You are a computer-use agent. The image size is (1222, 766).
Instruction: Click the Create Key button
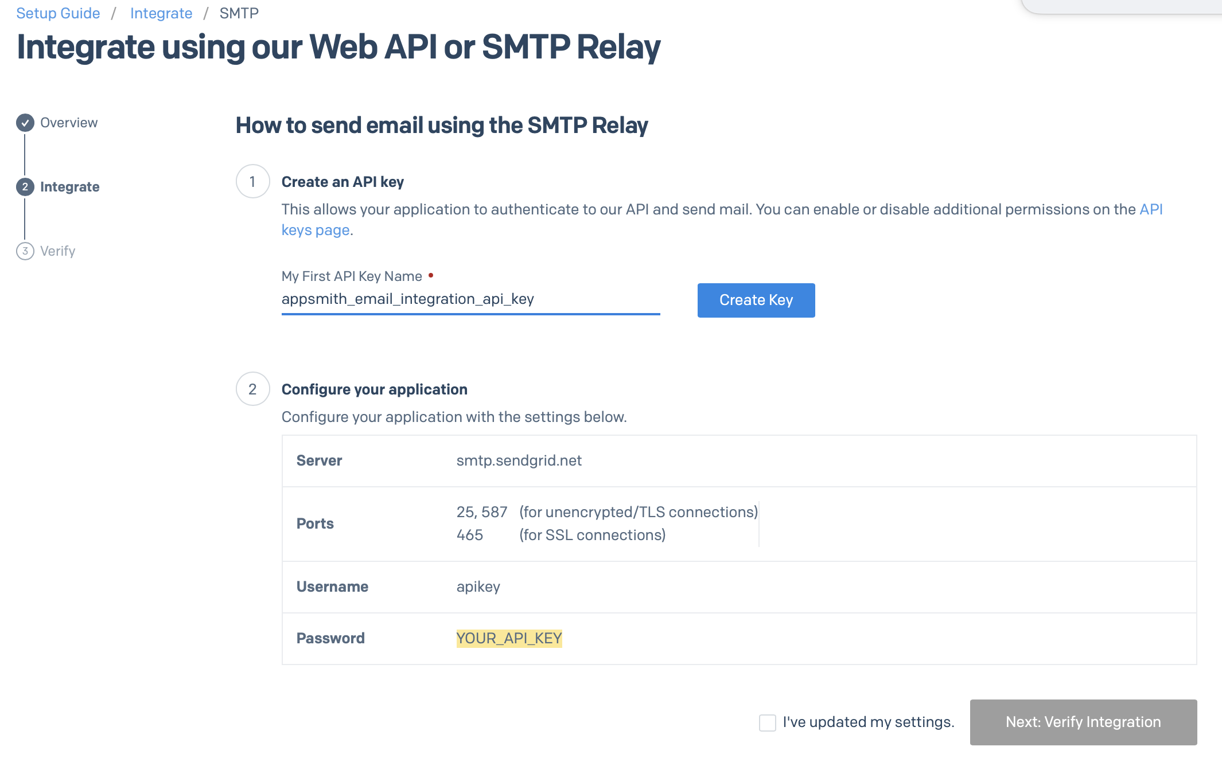click(x=756, y=300)
